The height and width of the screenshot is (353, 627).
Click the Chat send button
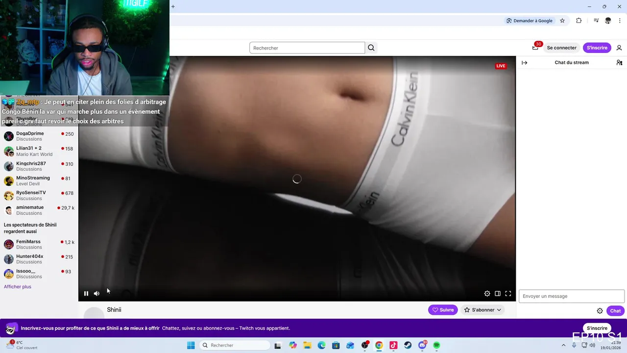coord(615,311)
